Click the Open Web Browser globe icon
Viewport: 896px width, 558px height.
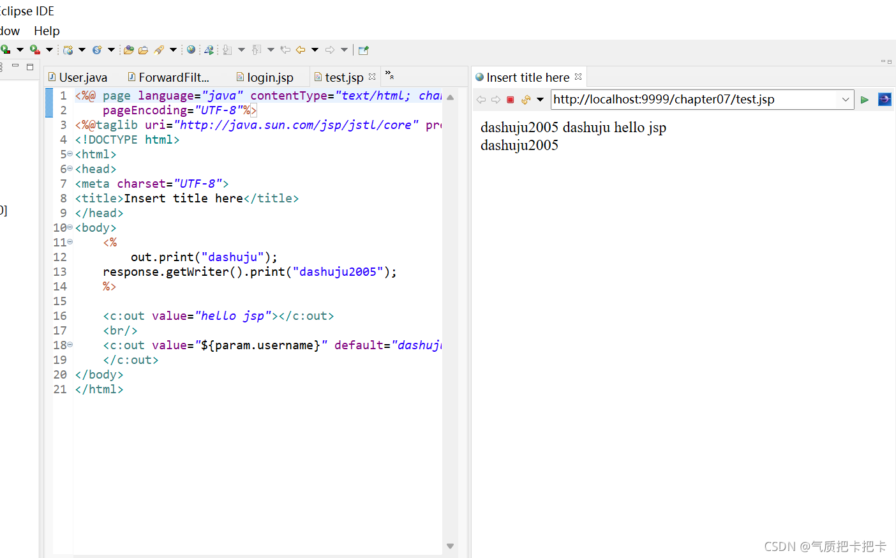[x=191, y=50]
